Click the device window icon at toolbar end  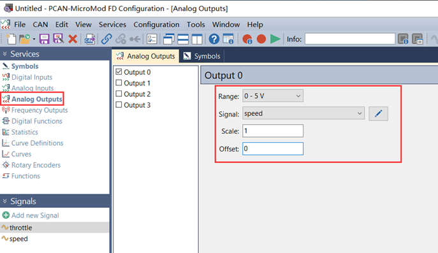418,39
